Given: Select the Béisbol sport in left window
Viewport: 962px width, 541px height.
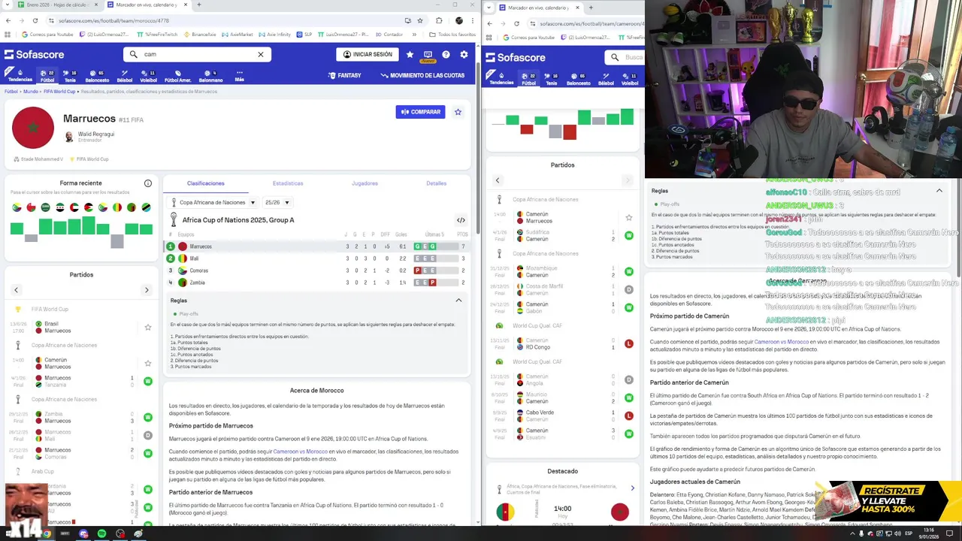Looking at the screenshot, I should (125, 76).
